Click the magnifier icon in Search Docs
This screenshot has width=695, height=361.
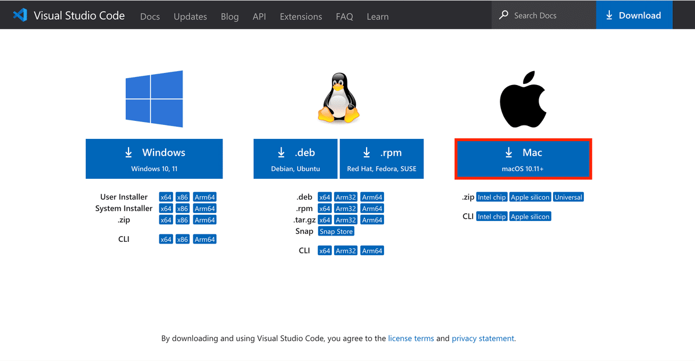pos(504,15)
